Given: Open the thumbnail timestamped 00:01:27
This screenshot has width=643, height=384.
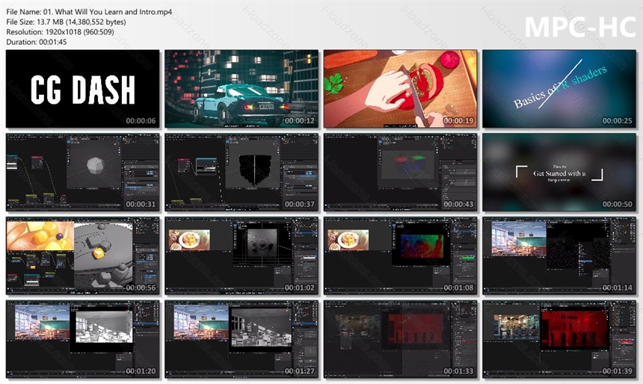Looking at the screenshot, I should (x=241, y=339).
